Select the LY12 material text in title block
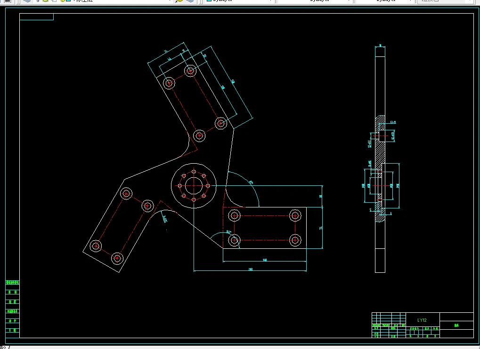Viewport: 480px width, 349px height. [x=422, y=320]
